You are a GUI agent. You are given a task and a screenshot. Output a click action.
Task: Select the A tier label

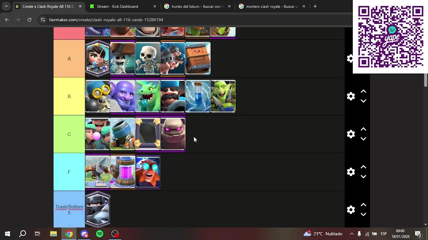point(69,59)
